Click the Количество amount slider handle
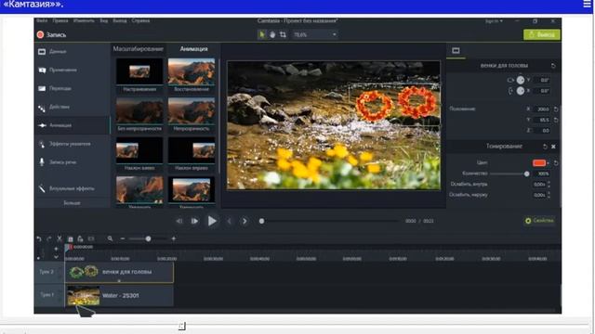Viewport: 595px width, 334px height. coord(527,173)
